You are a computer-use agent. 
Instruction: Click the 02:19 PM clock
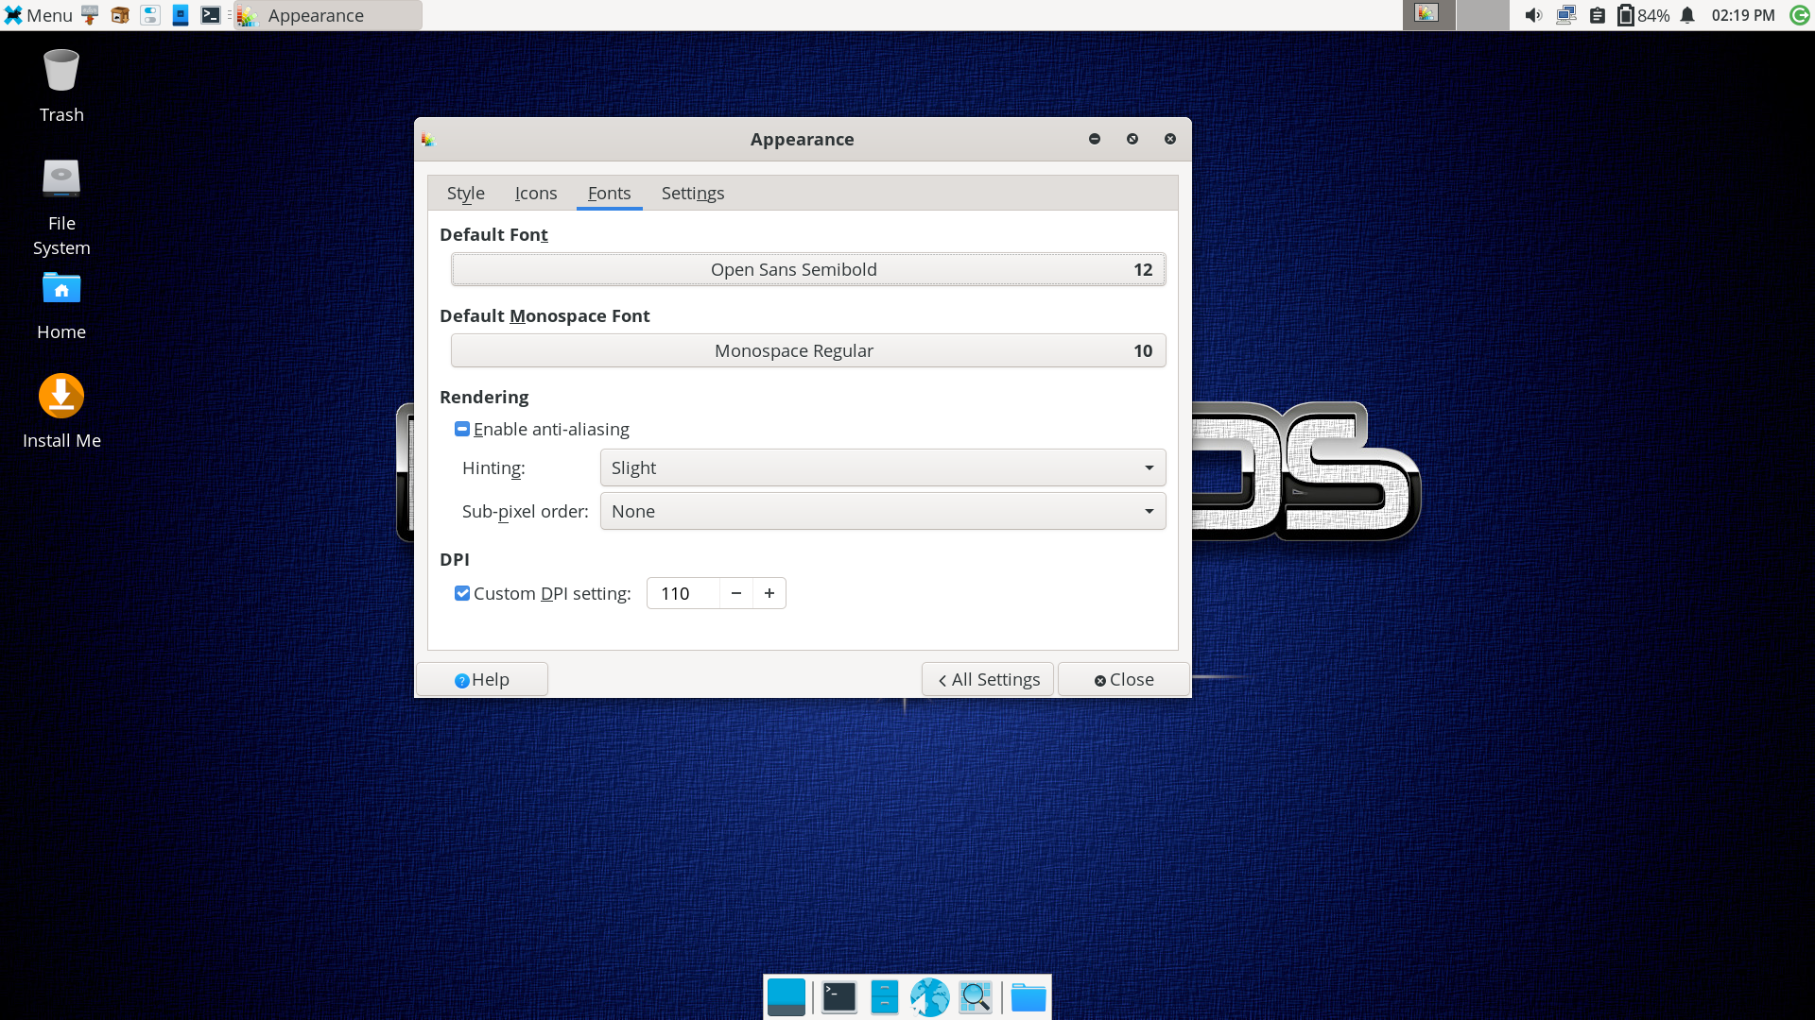(x=1743, y=15)
